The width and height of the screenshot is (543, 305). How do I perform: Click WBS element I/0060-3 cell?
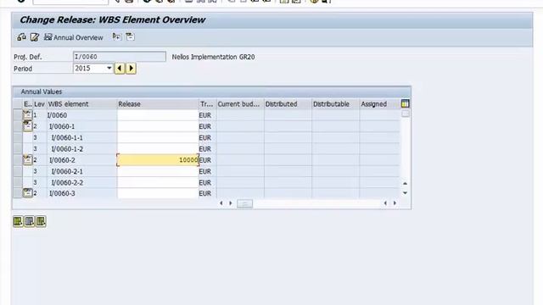coord(81,193)
